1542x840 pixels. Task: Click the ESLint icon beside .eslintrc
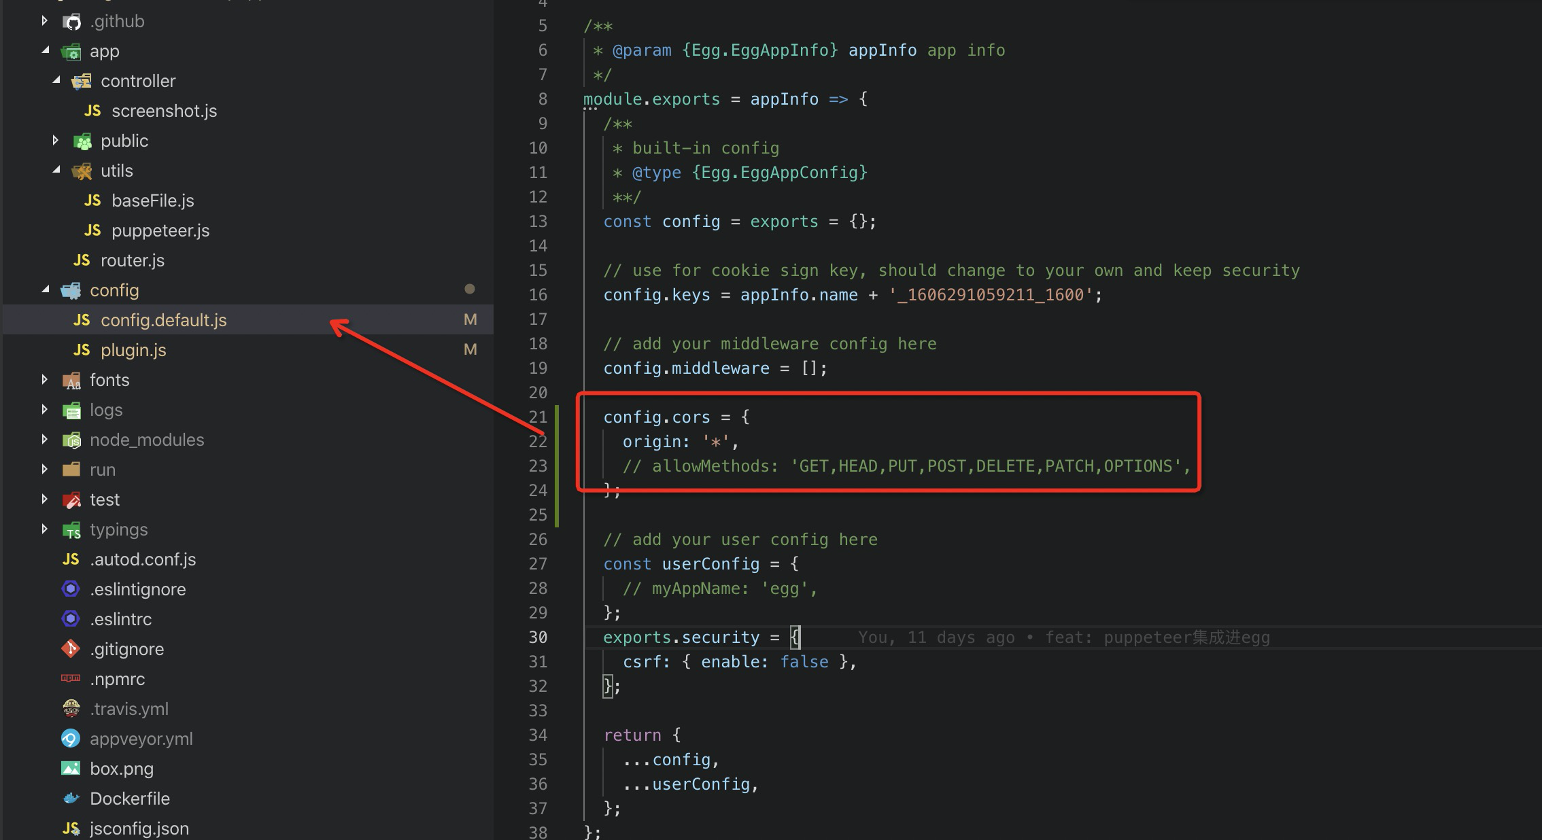pyautogui.click(x=71, y=619)
